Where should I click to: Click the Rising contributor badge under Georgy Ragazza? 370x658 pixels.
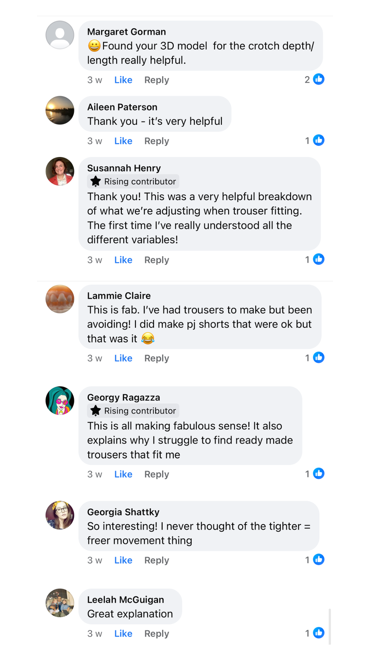pos(133,411)
